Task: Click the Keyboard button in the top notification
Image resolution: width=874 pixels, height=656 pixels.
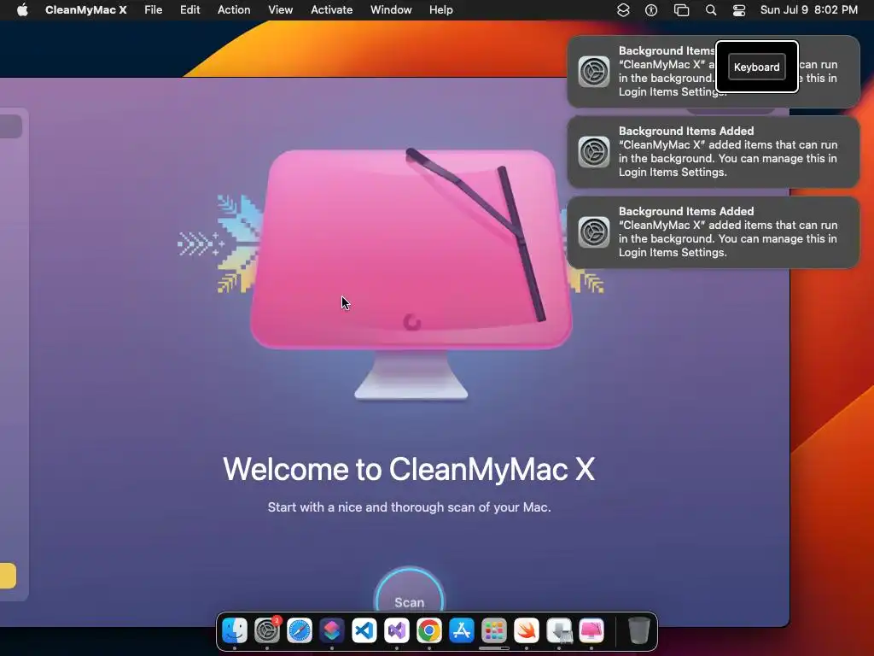Action: click(756, 67)
